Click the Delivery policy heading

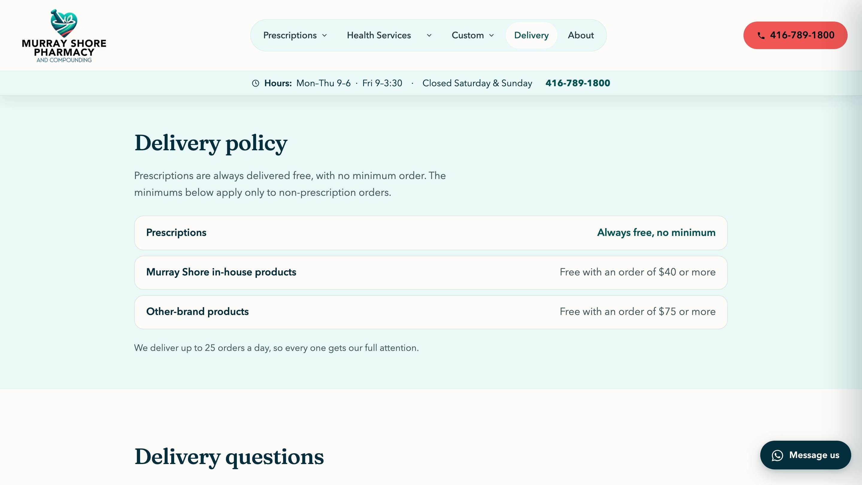click(x=211, y=144)
